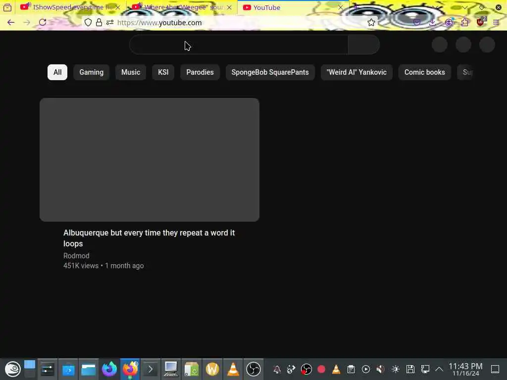Open the Albuquerque video thumbnail

coord(150,160)
